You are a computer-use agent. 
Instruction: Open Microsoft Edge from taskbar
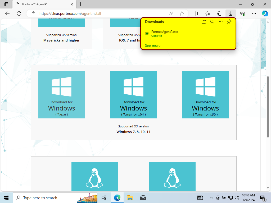(x=117, y=198)
